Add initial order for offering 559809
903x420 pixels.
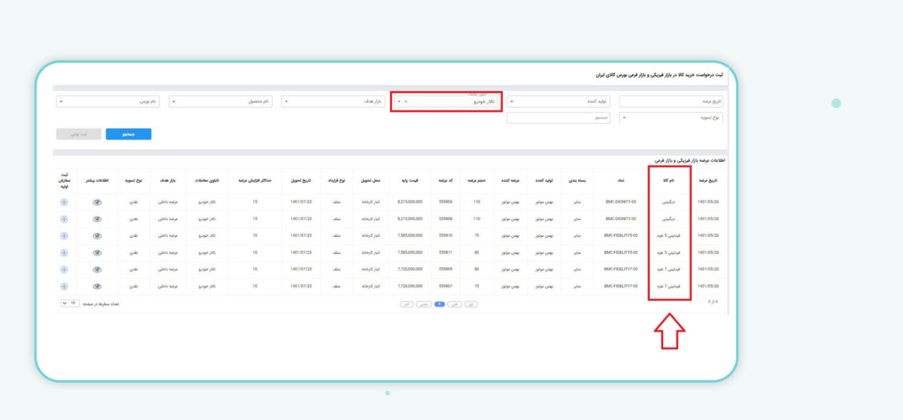[x=64, y=269]
